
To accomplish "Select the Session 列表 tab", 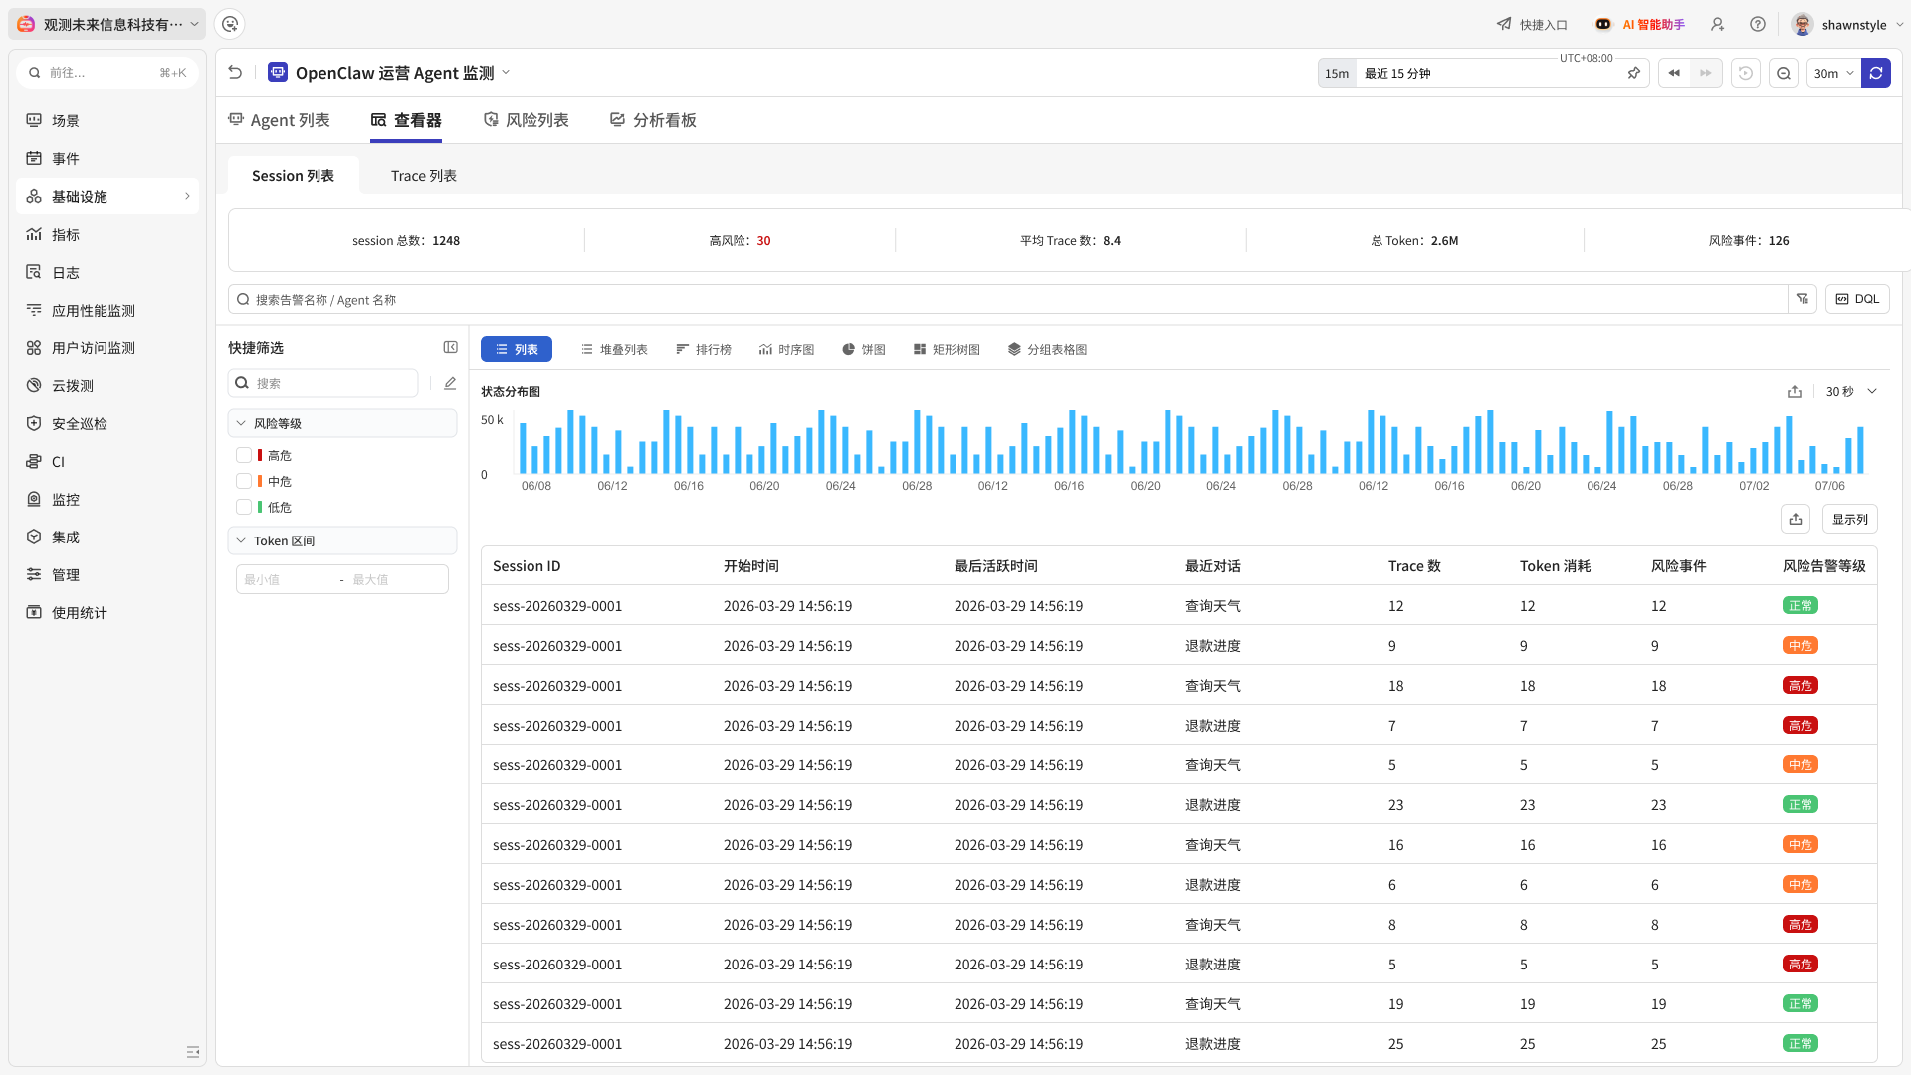I will click(293, 175).
